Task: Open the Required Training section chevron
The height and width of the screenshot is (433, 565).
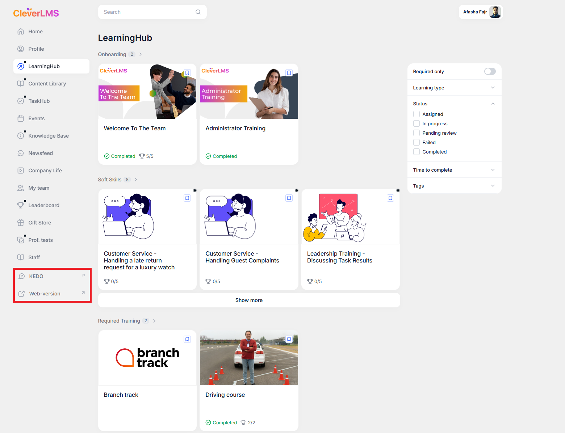Action: 154,321
